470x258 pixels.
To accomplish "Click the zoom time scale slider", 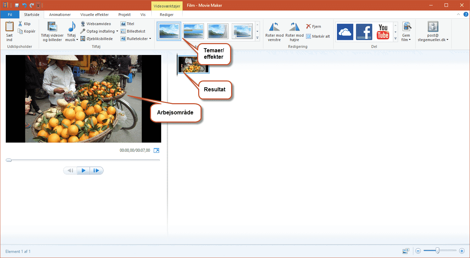I will pyautogui.click(x=438, y=251).
